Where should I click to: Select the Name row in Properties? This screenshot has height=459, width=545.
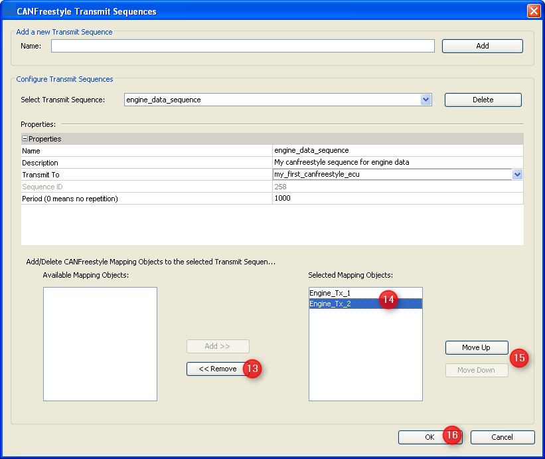[133, 150]
